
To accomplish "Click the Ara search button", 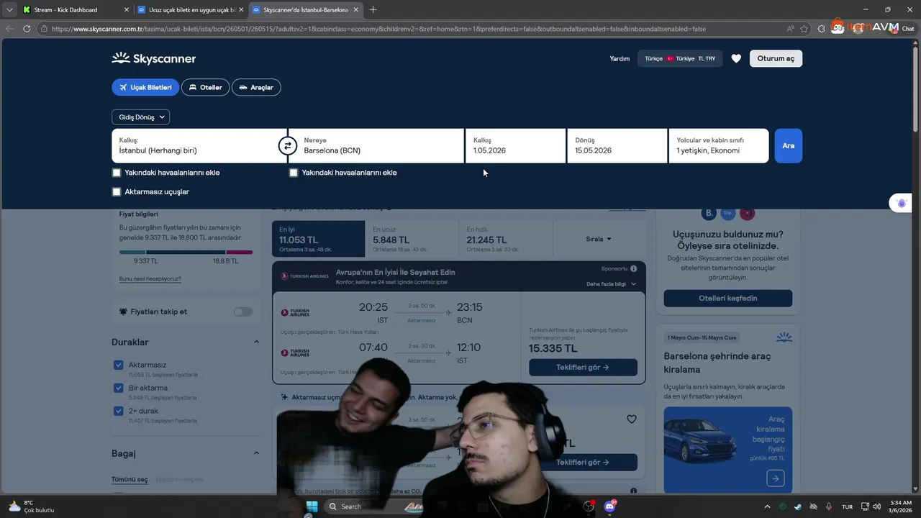I will (789, 146).
